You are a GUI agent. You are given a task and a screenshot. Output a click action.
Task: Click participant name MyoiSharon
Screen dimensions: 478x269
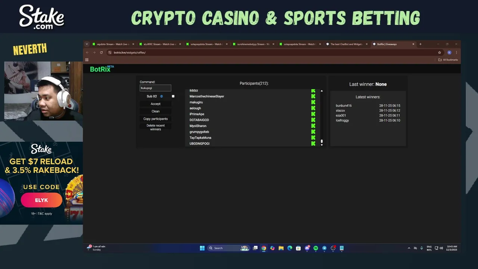click(198, 126)
